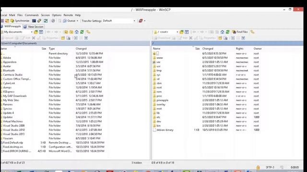Click the Synchronize toolbar button
307x172 pixels.
tap(20, 21)
